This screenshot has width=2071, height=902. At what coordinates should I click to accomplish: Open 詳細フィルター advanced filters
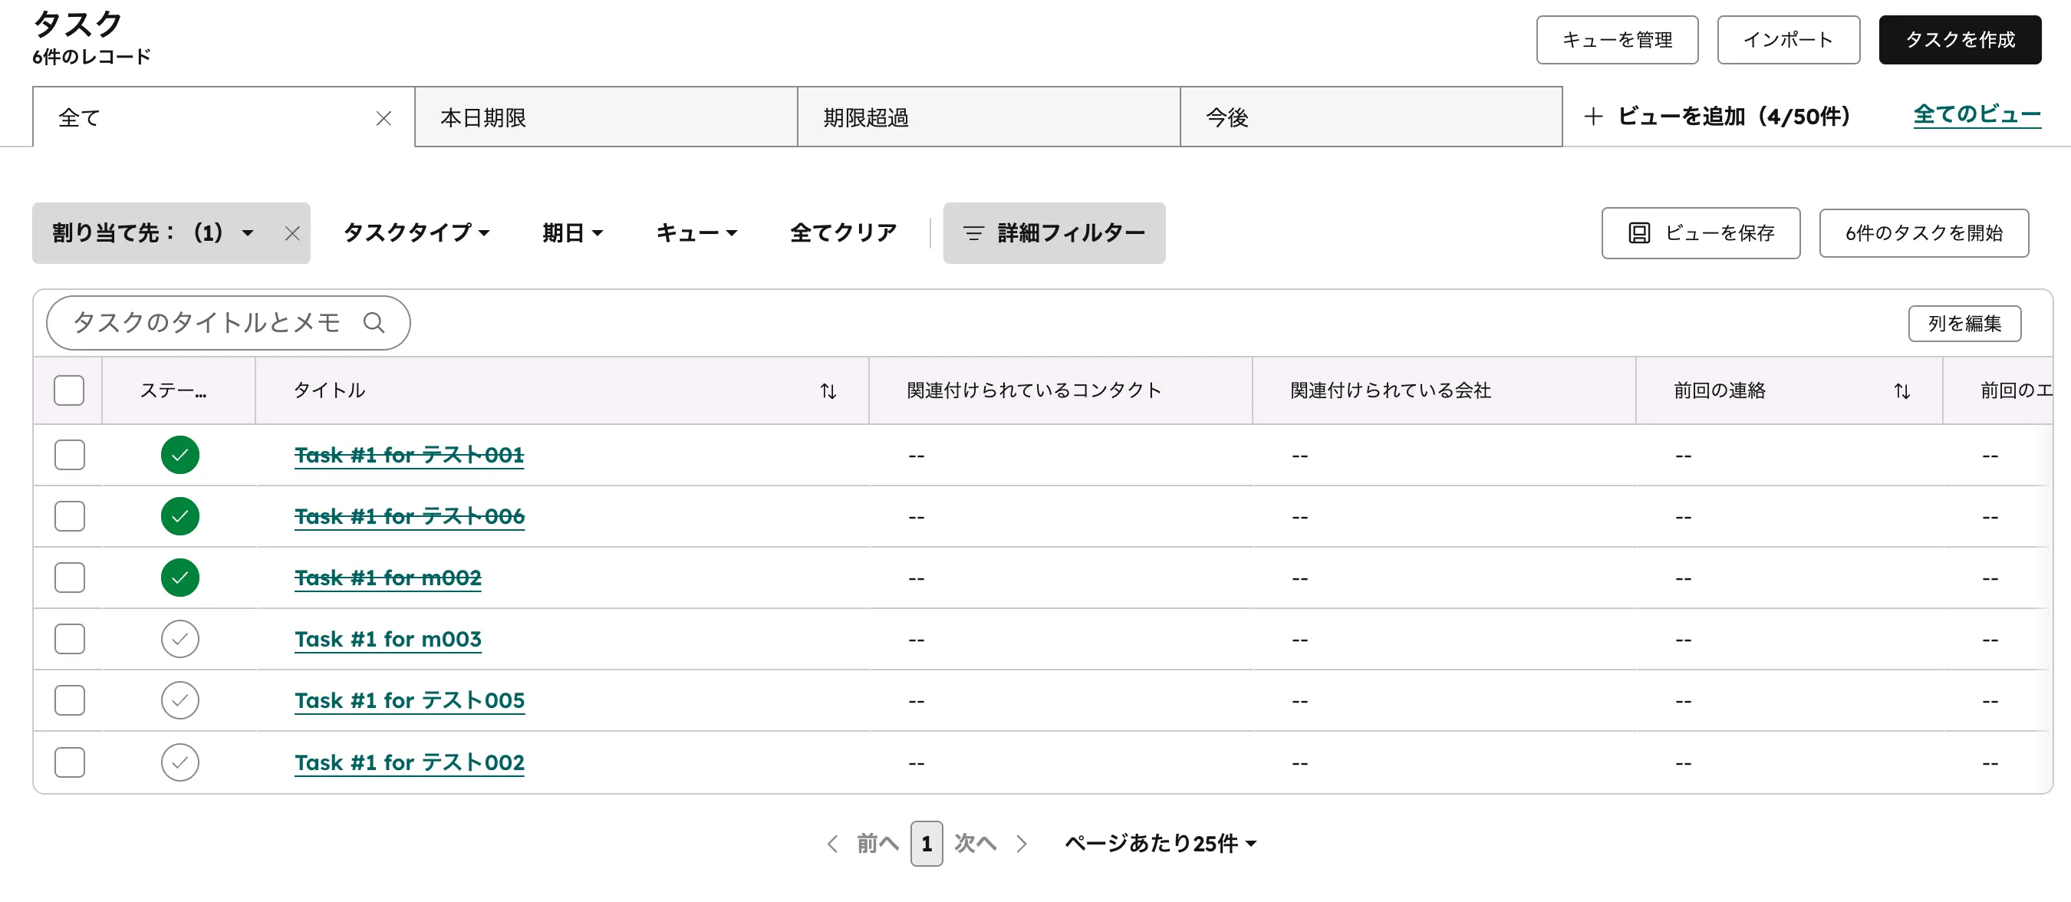[1054, 233]
